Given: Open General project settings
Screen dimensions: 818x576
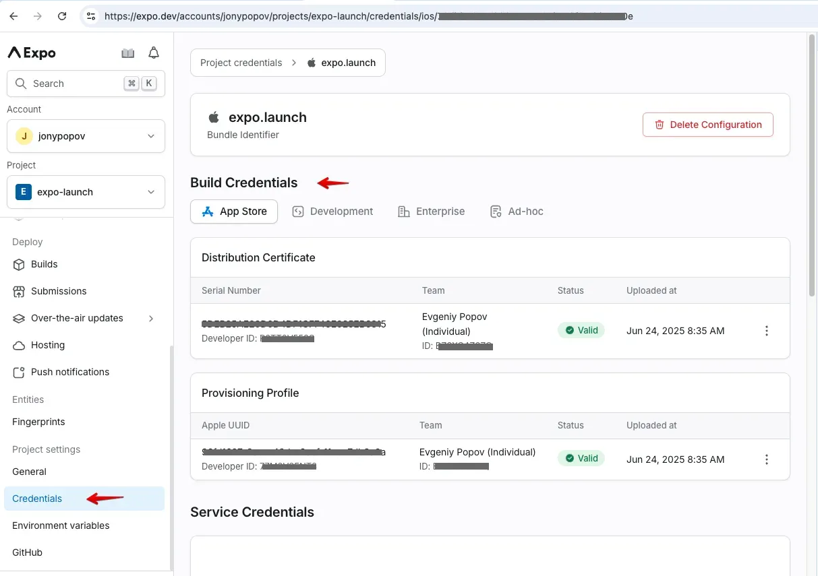Looking at the screenshot, I should tap(84, 472).
